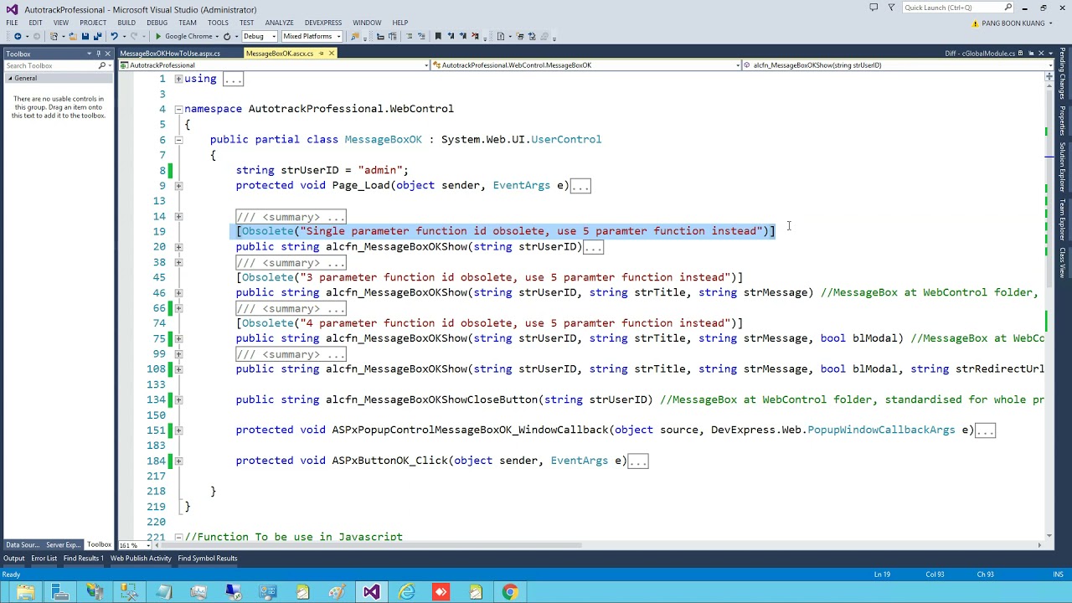Open the Find Symbol Results tab
Image resolution: width=1072 pixels, height=603 pixels.
click(208, 559)
